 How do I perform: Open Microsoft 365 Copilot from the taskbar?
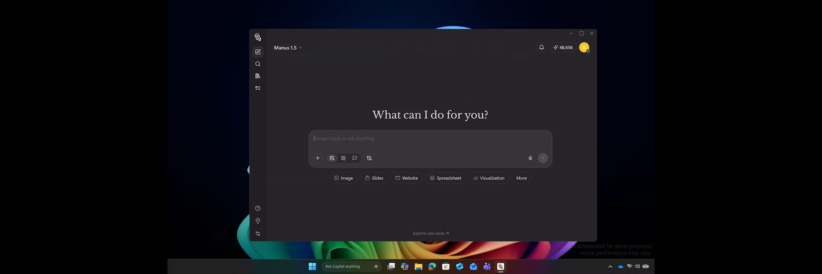pos(405,266)
